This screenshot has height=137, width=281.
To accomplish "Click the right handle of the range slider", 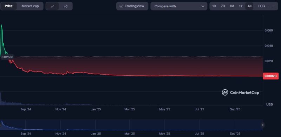I will (x=262, y=125).
